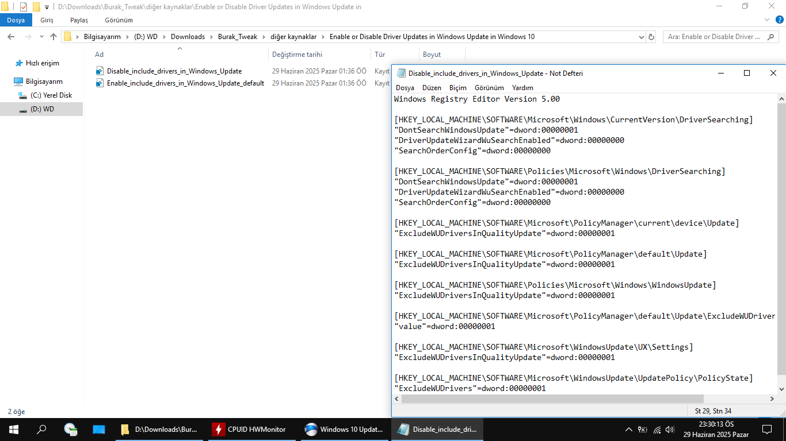Click diğer kaynaklar in the address breadcrumb

(293, 37)
